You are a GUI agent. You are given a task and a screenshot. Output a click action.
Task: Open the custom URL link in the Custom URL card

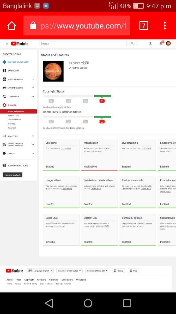click(x=102, y=226)
